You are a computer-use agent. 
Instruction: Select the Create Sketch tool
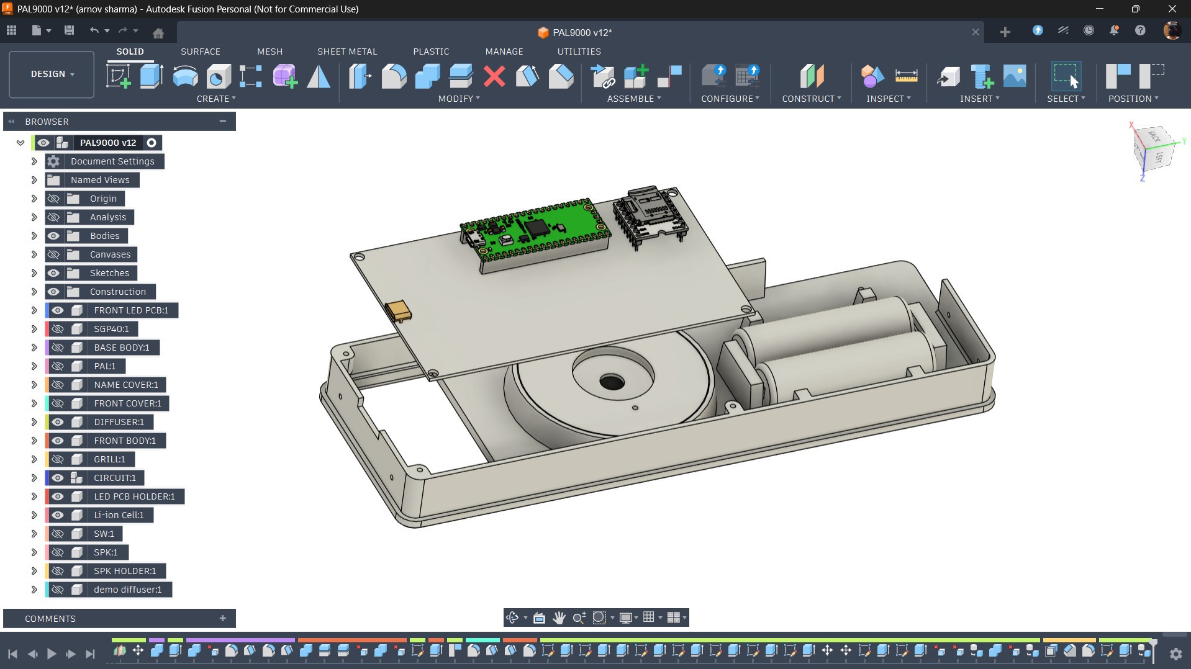point(118,76)
